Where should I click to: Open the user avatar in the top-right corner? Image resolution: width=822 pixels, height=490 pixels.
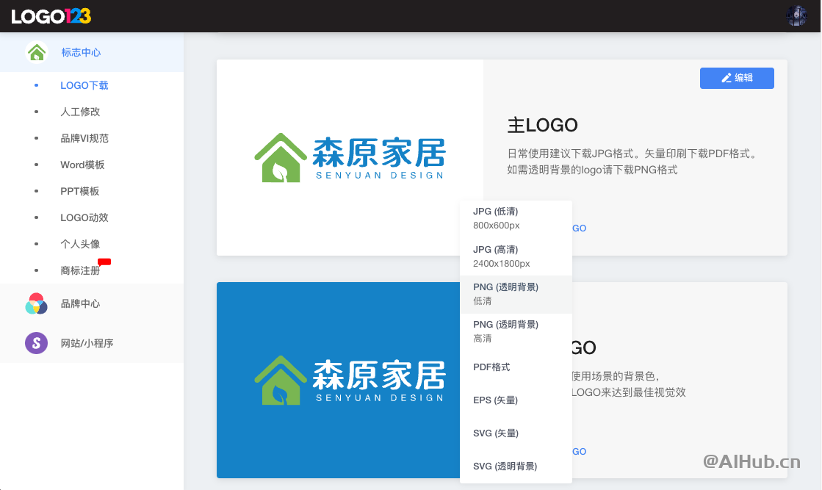point(797,15)
